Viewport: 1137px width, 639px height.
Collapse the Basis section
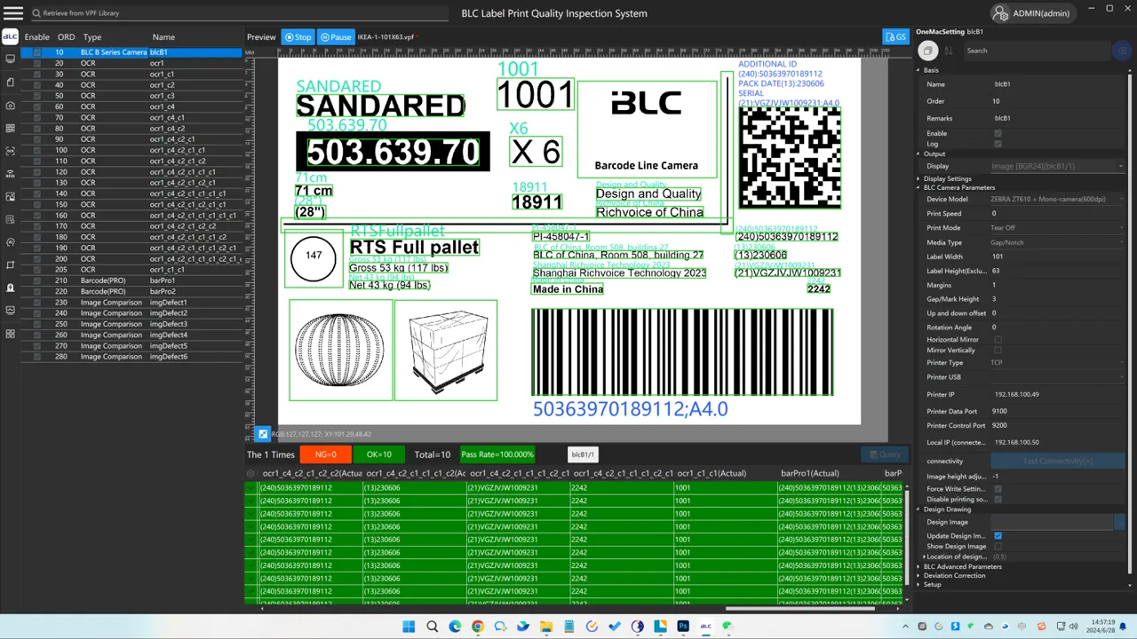918,70
